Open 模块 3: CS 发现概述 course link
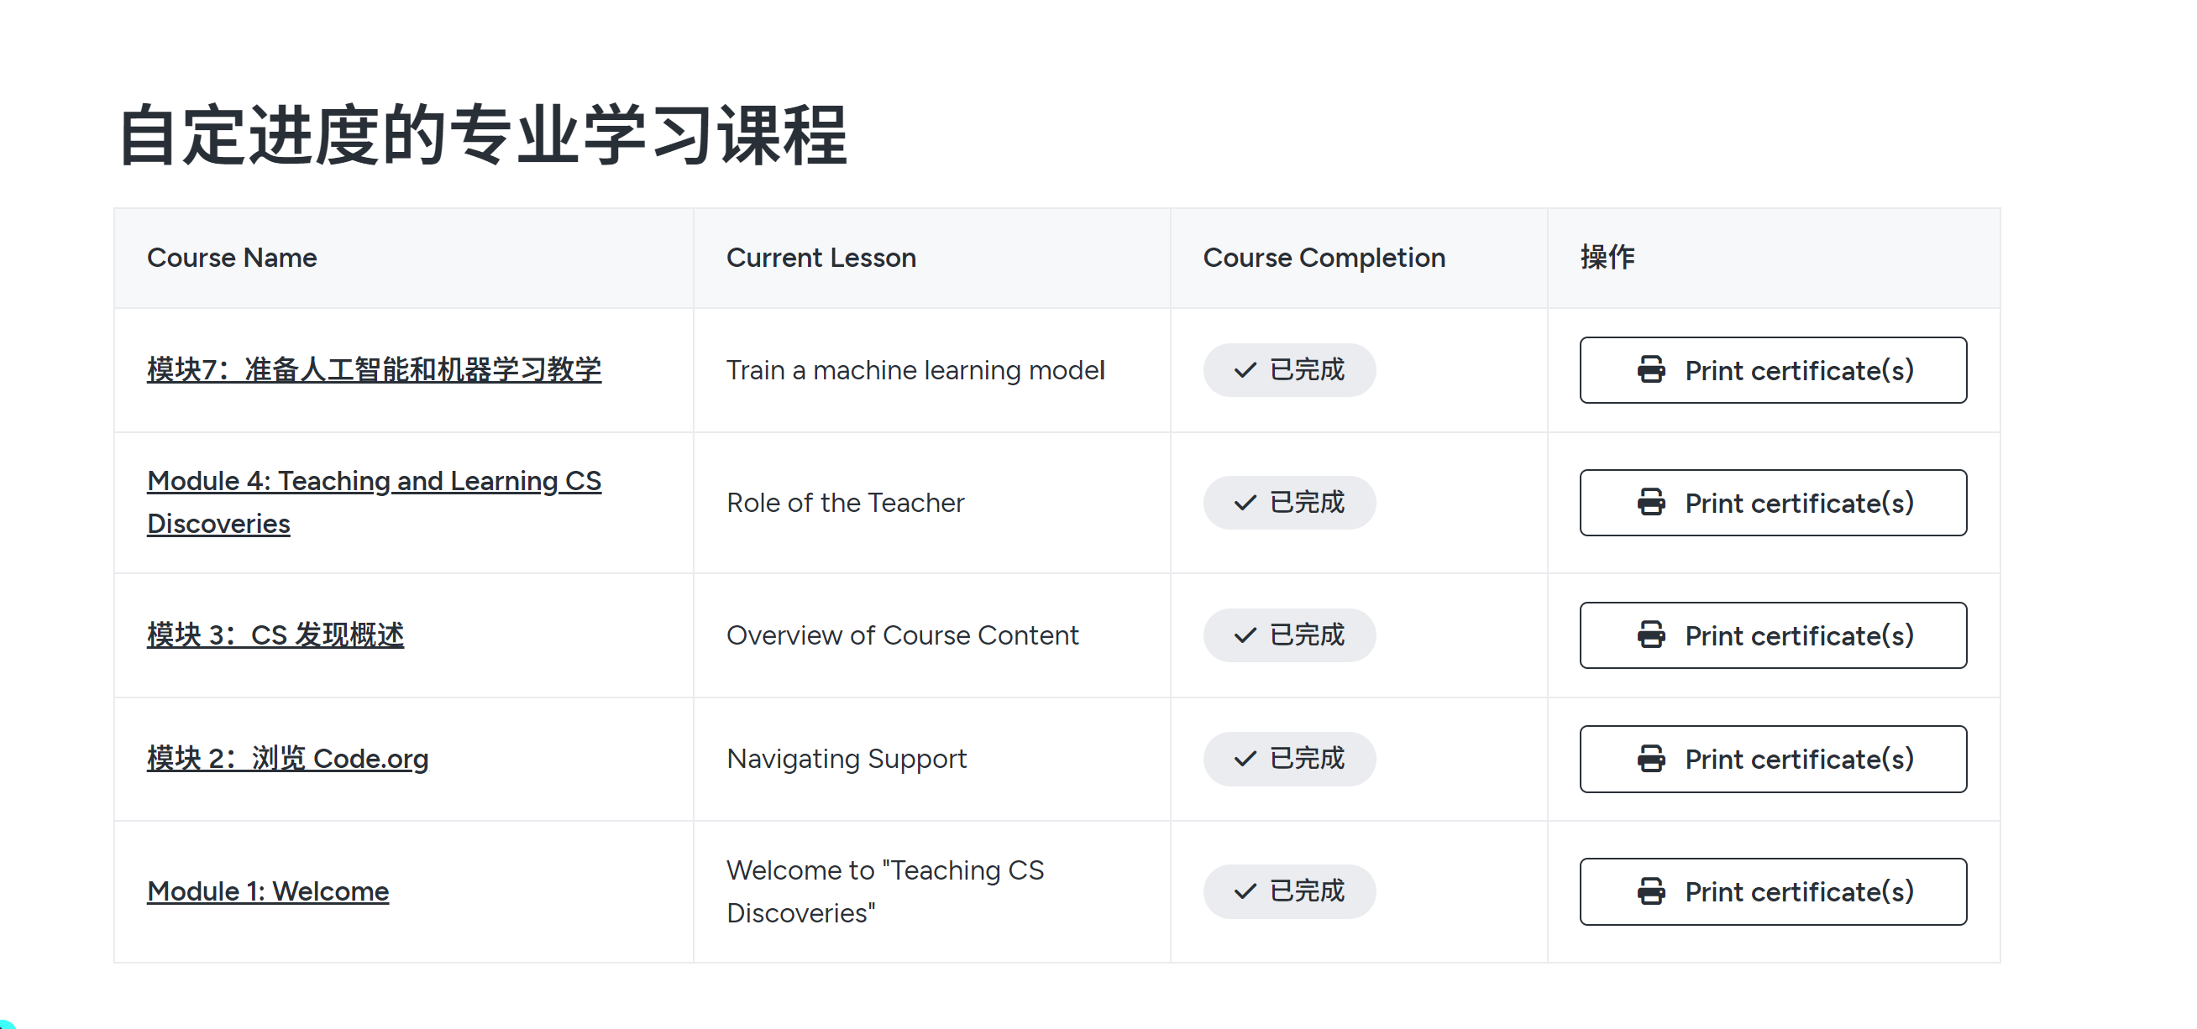 click(x=275, y=635)
